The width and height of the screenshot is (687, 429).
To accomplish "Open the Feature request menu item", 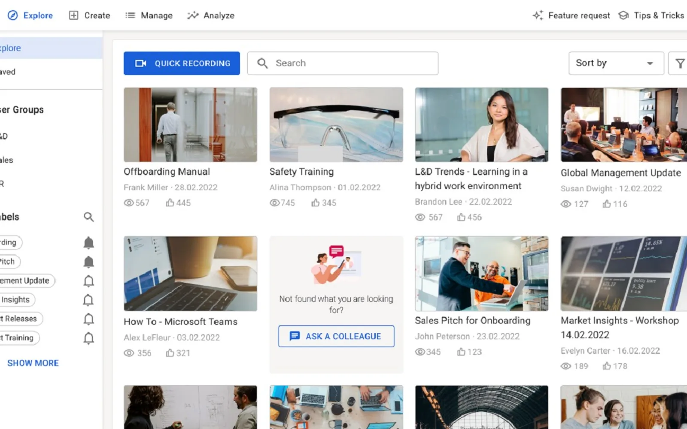I will click(x=571, y=15).
